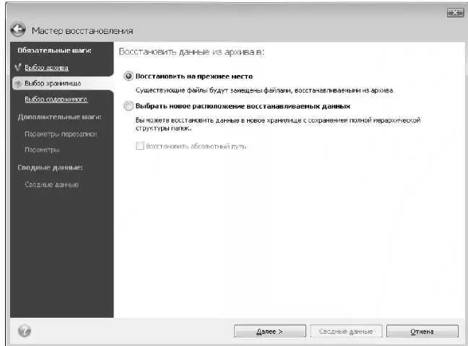
Task: Click the back arrow icon
Action: pyautogui.click(x=18, y=30)
